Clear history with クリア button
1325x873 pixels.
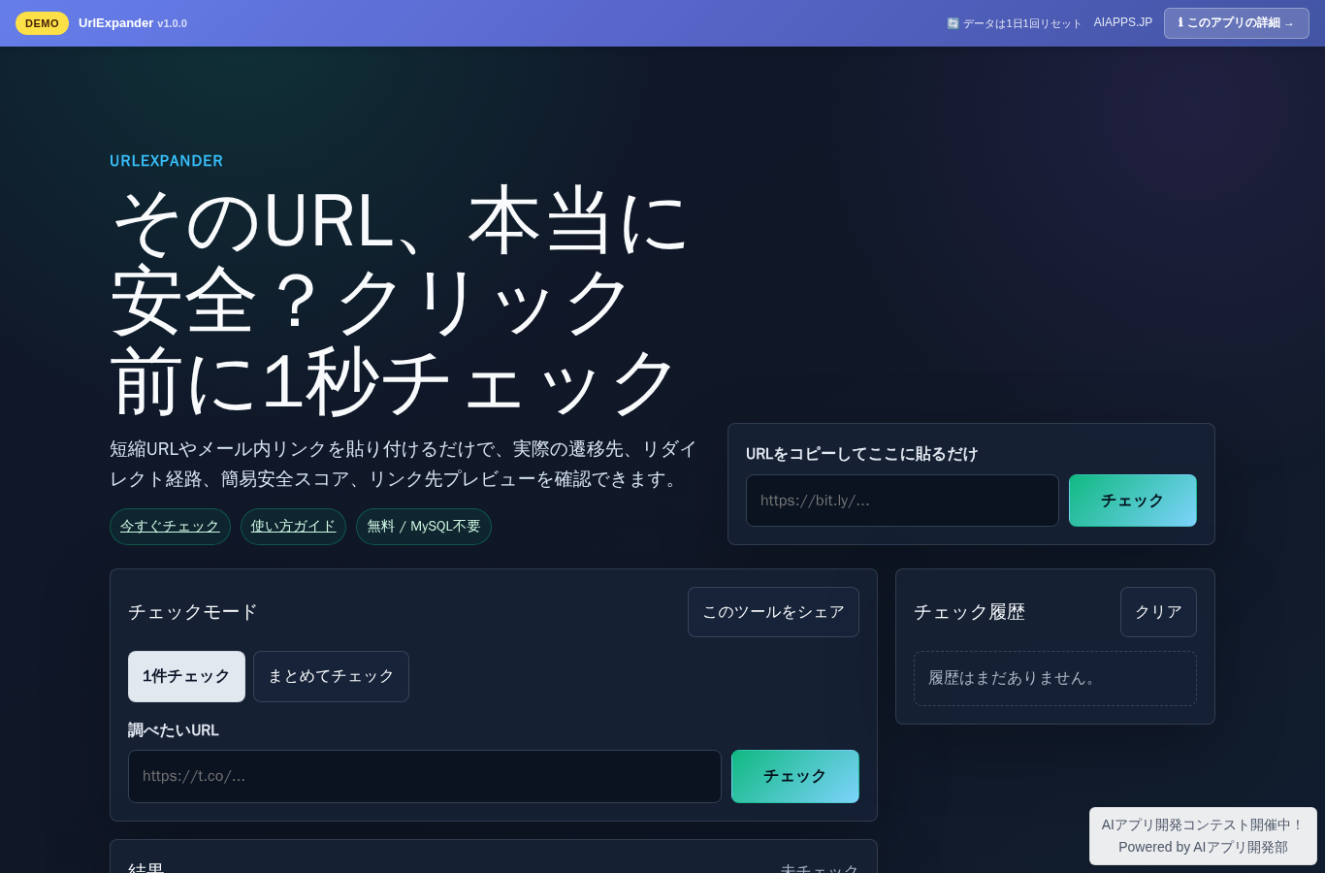point(1158,612)
